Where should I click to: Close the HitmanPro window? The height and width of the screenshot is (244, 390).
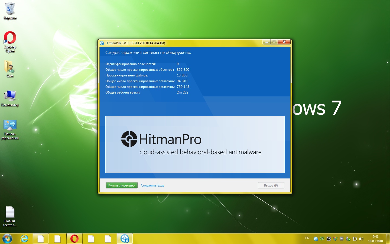284,42
